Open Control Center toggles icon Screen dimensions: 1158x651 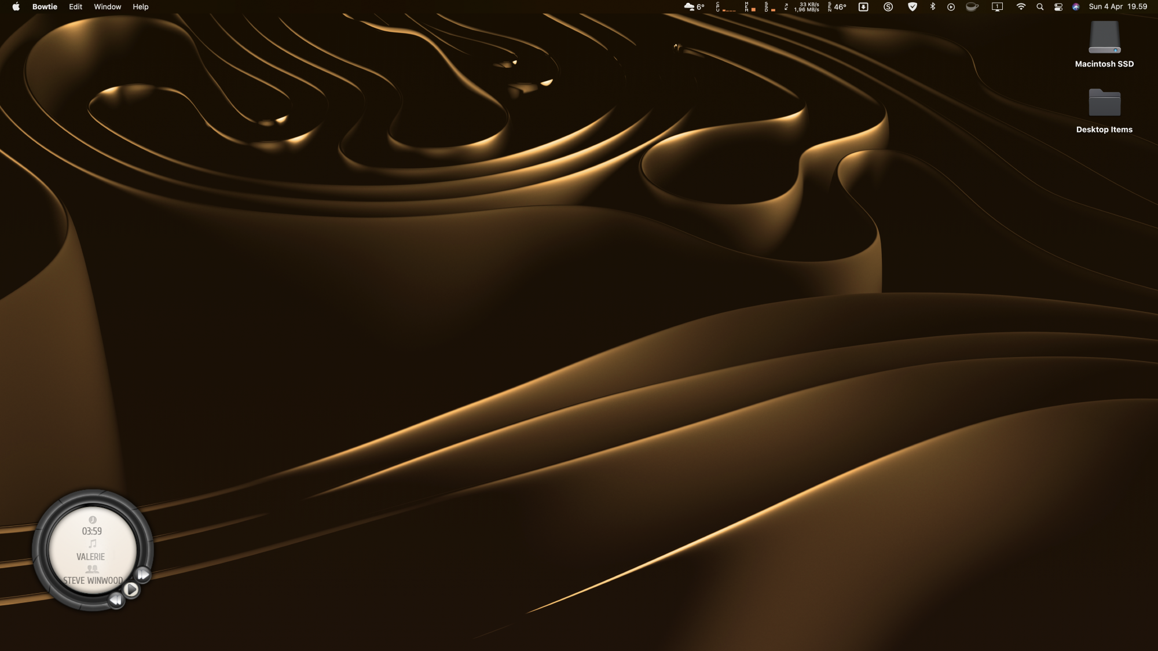point(1058,7)
